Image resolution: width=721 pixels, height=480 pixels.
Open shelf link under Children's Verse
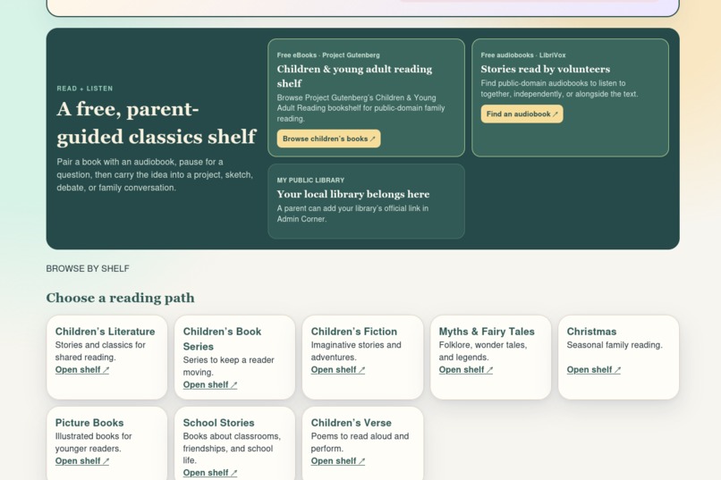[338, 461]
